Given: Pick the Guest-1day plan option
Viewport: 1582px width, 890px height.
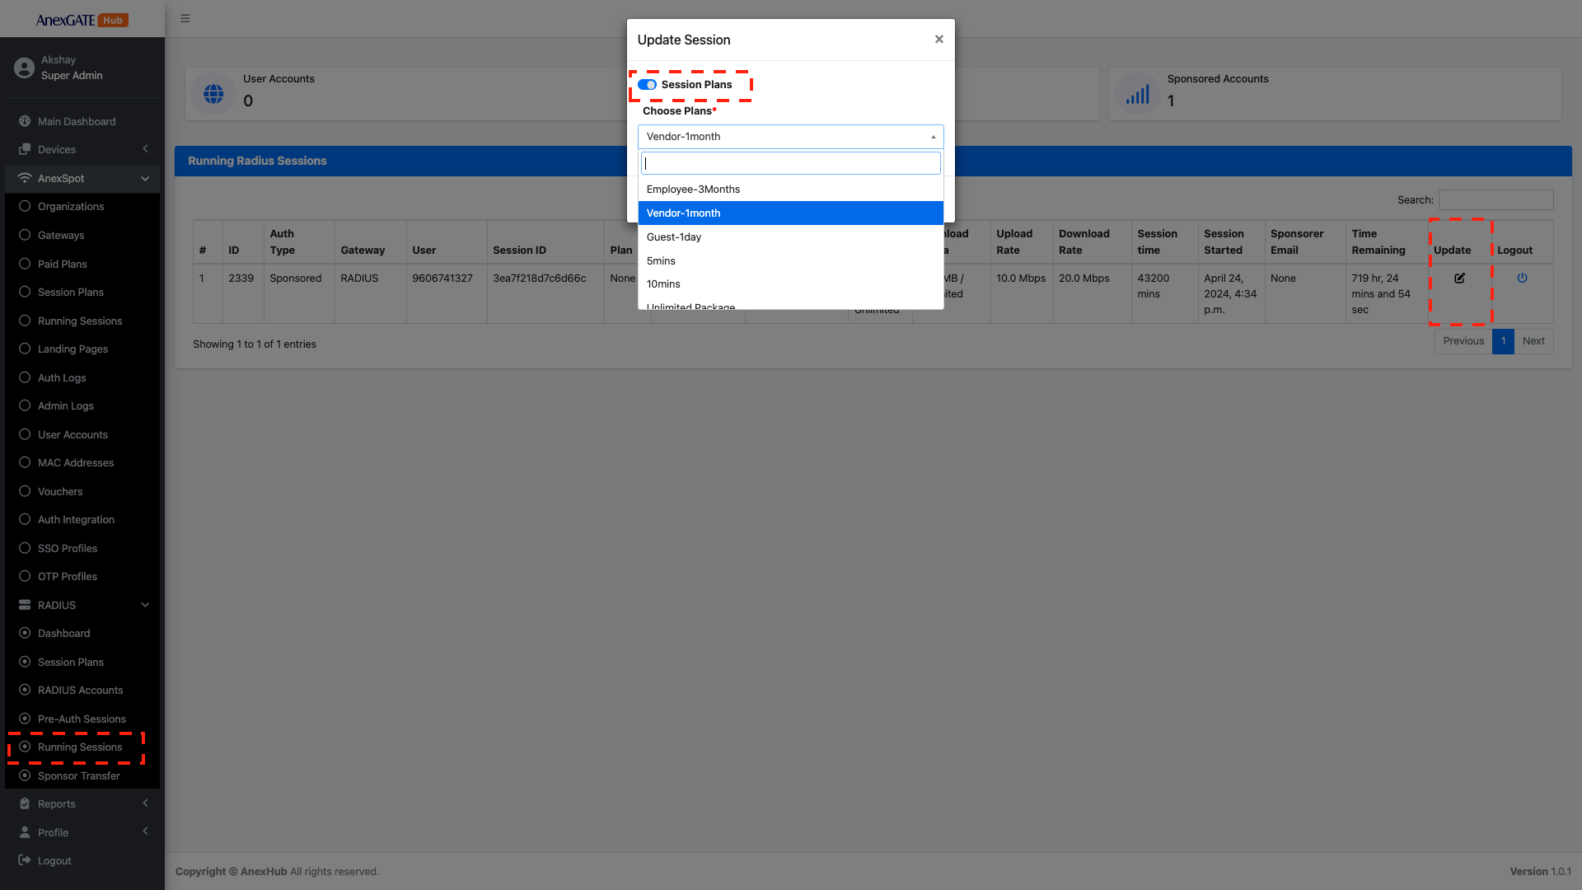Looking at the screenshot, I should [674, 237].
